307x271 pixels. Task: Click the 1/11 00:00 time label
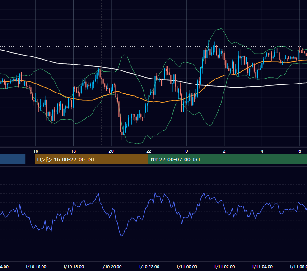pyautogui.click(x=186, y=266)
